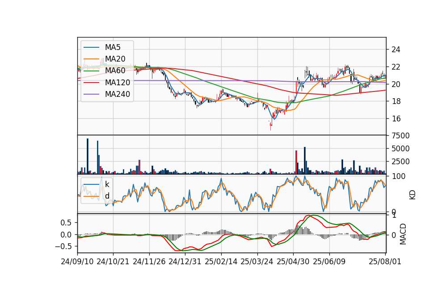Click the MACD left axis value −0.5
429x308 pixels.
point(64,246)
